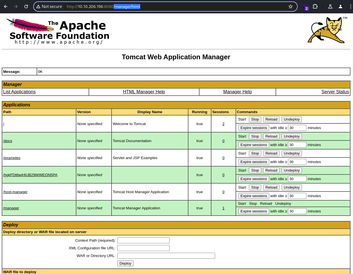
Task: Open the /examples application path
Action: click(12, 158)
